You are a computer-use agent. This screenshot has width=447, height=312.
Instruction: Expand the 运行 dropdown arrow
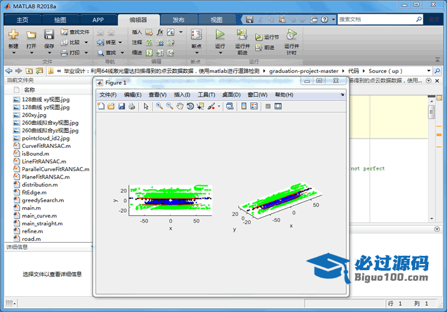[220, 53]
